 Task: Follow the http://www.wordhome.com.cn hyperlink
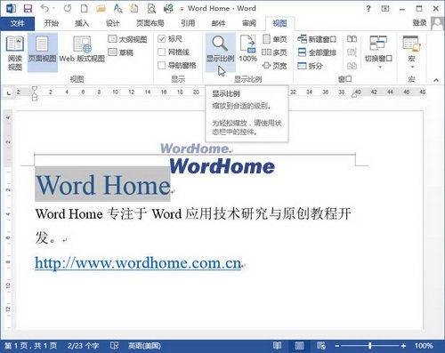click(138, 263)
